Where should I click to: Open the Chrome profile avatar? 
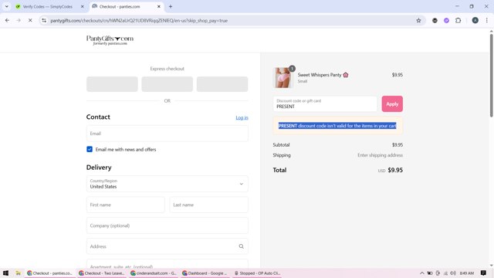point(475,21)
